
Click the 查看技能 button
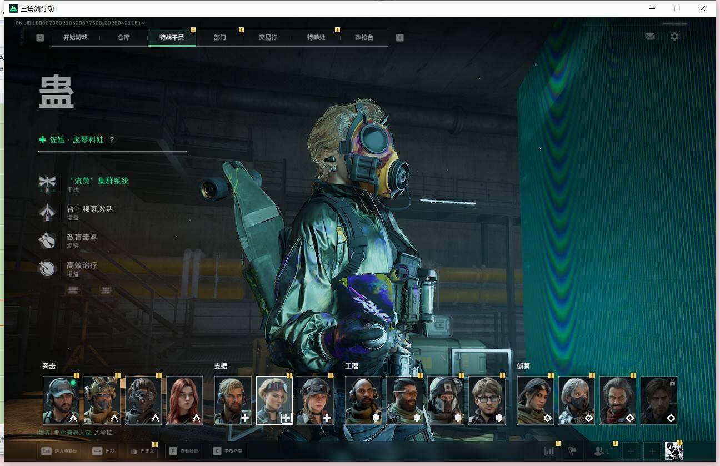point(184,451)
